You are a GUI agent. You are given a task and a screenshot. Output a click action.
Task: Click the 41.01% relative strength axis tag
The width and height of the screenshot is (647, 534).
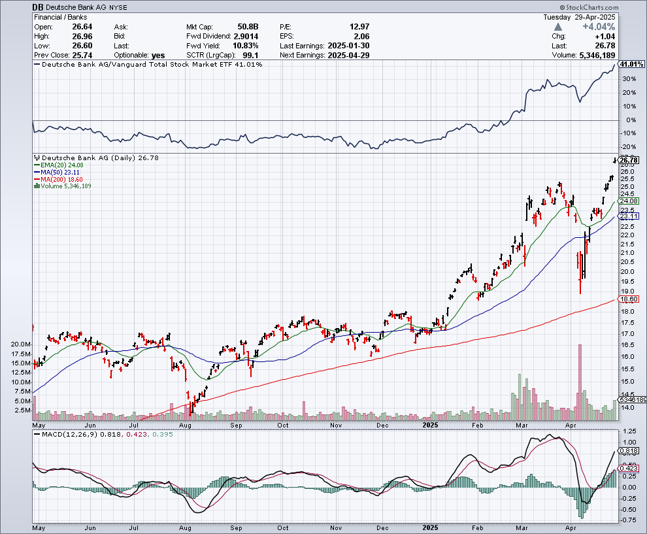pyautogui.click(x=631, y=64)
